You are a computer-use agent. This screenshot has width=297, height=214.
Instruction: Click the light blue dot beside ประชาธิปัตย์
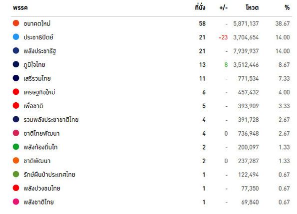pos(16,37)
